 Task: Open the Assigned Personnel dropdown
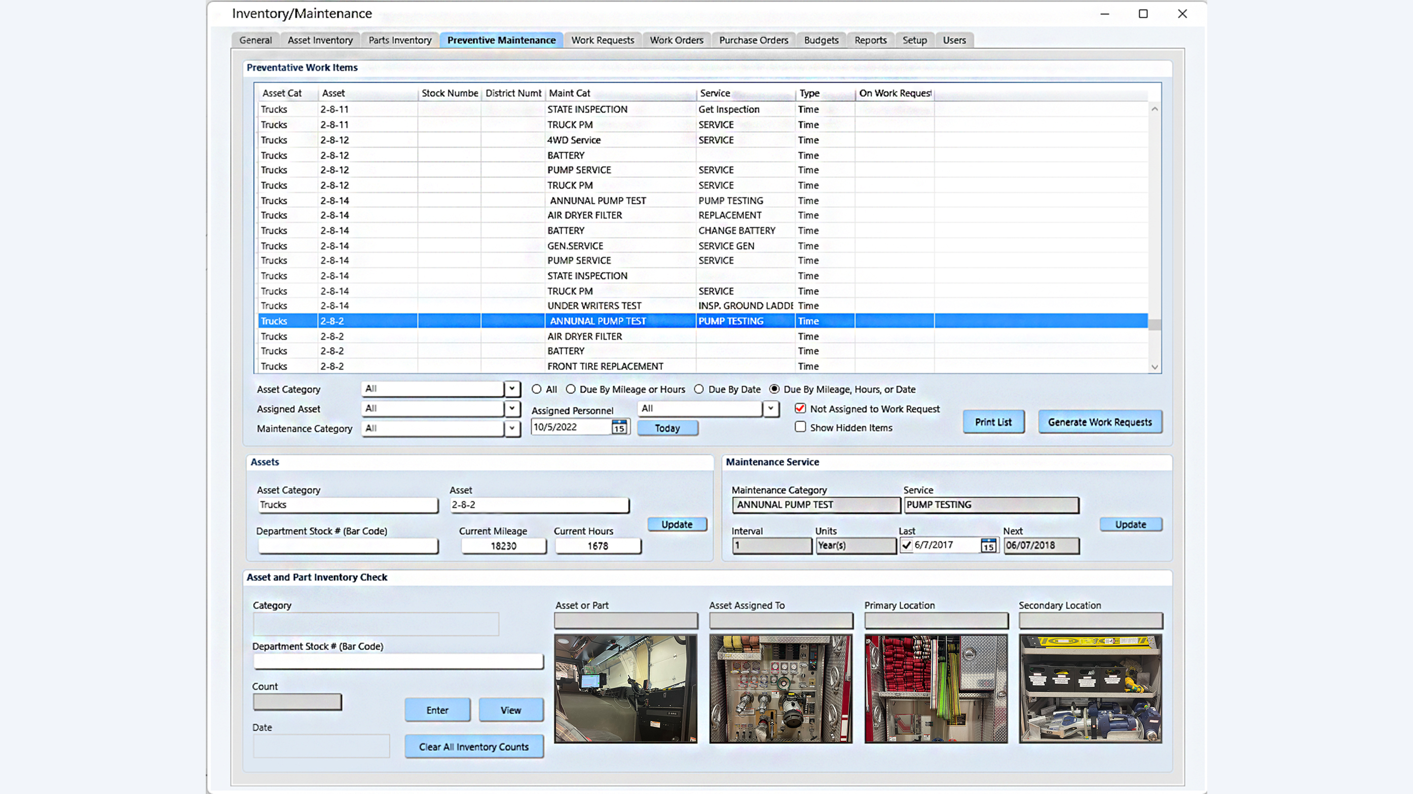771,408
